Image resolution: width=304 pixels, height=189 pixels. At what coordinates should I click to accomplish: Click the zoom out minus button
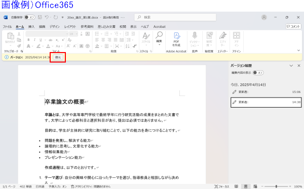click(x=262, y=186)
